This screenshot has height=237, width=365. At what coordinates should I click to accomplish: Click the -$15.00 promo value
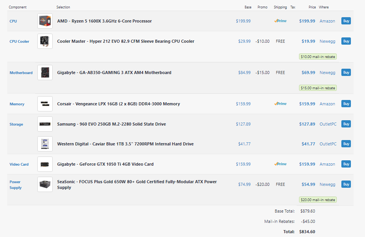[x=262, y=73]
